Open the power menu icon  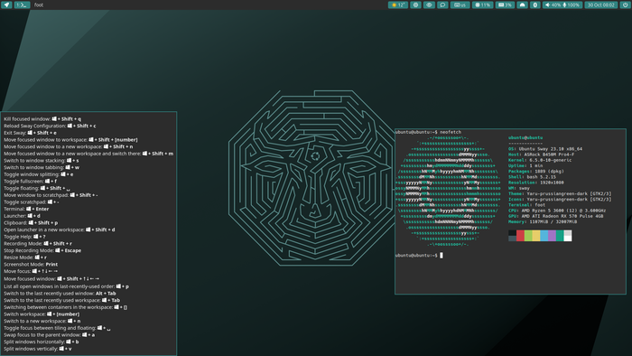(x=625, y=5)
